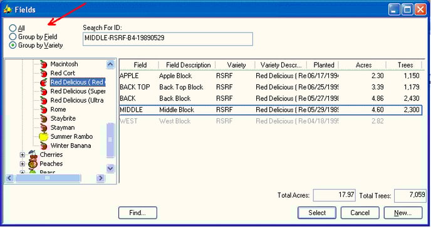Viewport: 431px width, 227px height.
Task: Click the tree horizontal scroll left arrow
Action: click(x=9, y=178)
